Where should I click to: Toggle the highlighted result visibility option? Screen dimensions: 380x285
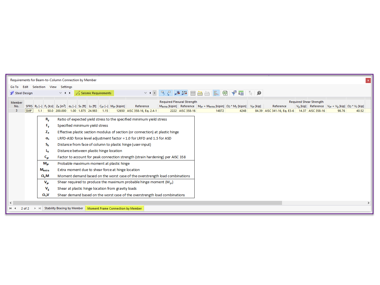coord(177,93)
